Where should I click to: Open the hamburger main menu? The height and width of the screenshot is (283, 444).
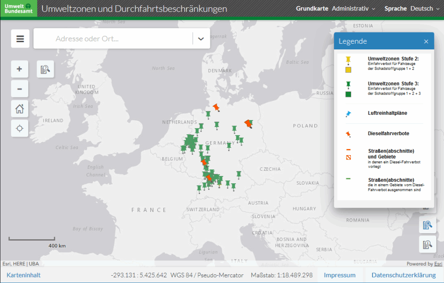20,39
